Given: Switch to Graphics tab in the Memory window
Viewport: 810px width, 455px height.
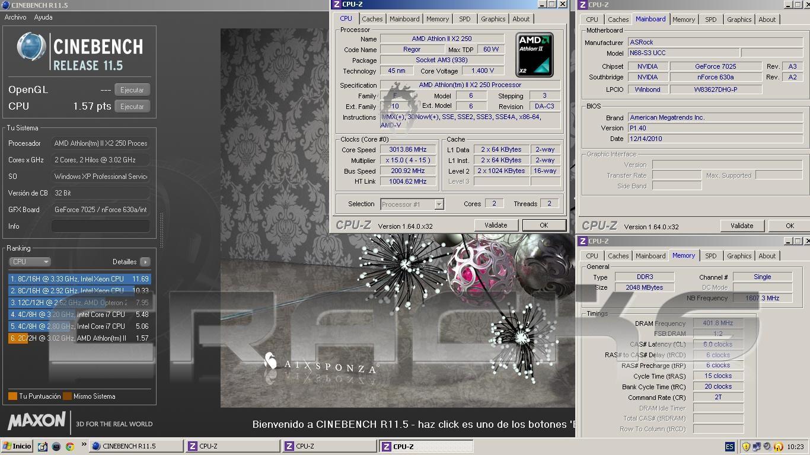Looking at the screenshot, I should [x=739, y=256].
